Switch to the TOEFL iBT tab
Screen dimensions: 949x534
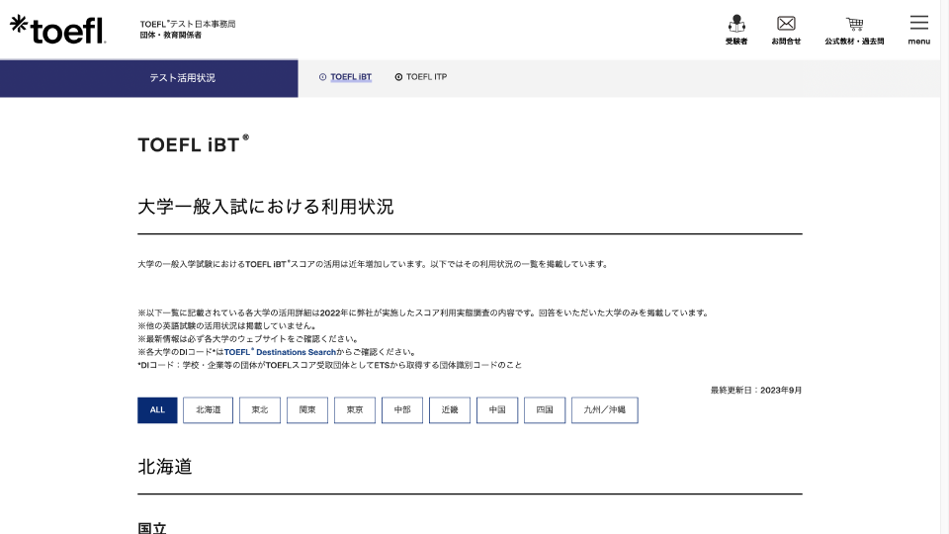click(351, 77)
